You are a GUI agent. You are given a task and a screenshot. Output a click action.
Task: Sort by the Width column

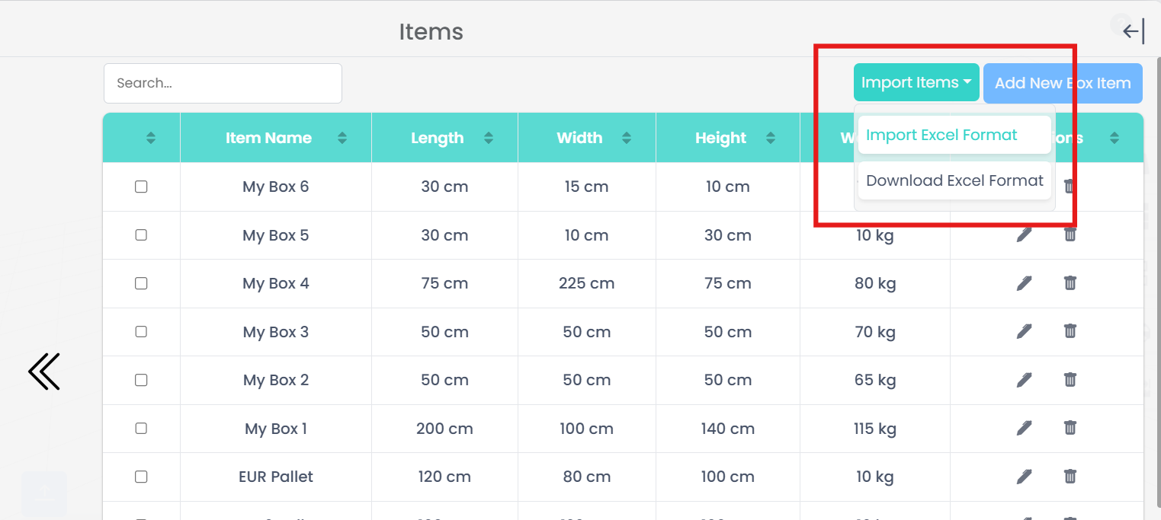point(627,138)
